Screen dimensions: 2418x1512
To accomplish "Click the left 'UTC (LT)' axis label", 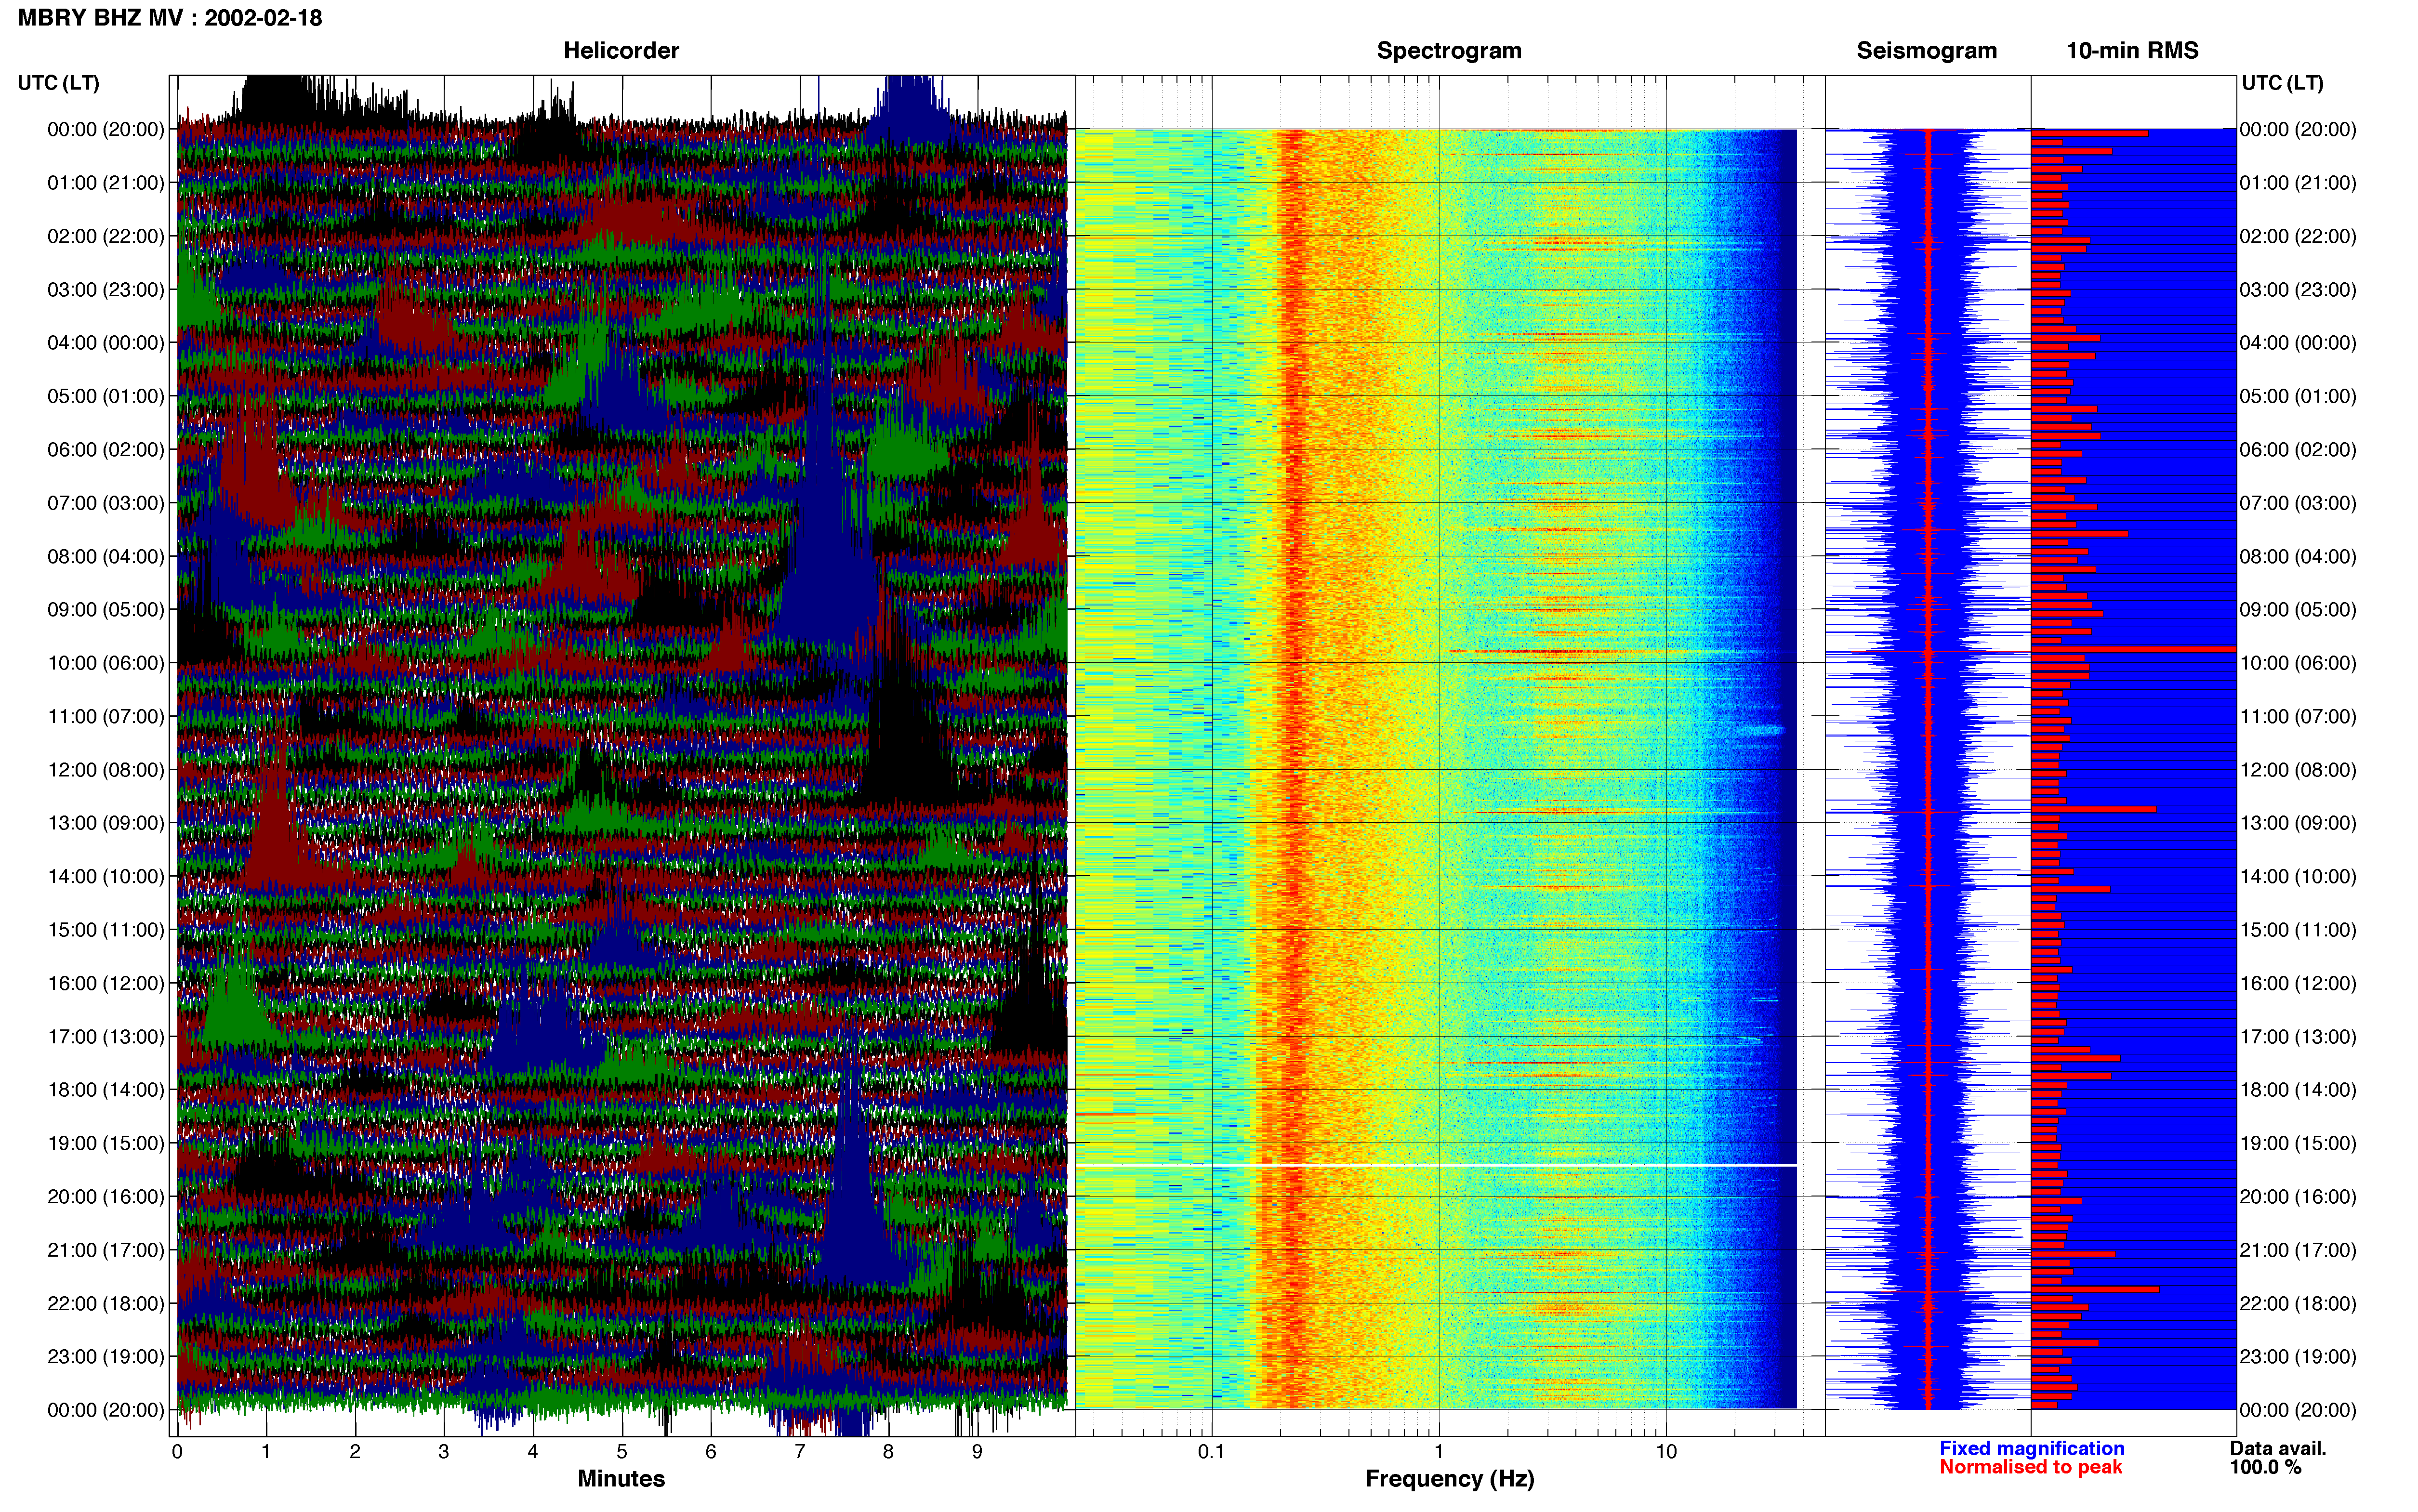I will [58, 83].
